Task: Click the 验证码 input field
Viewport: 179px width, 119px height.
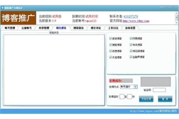Action: 159,90
